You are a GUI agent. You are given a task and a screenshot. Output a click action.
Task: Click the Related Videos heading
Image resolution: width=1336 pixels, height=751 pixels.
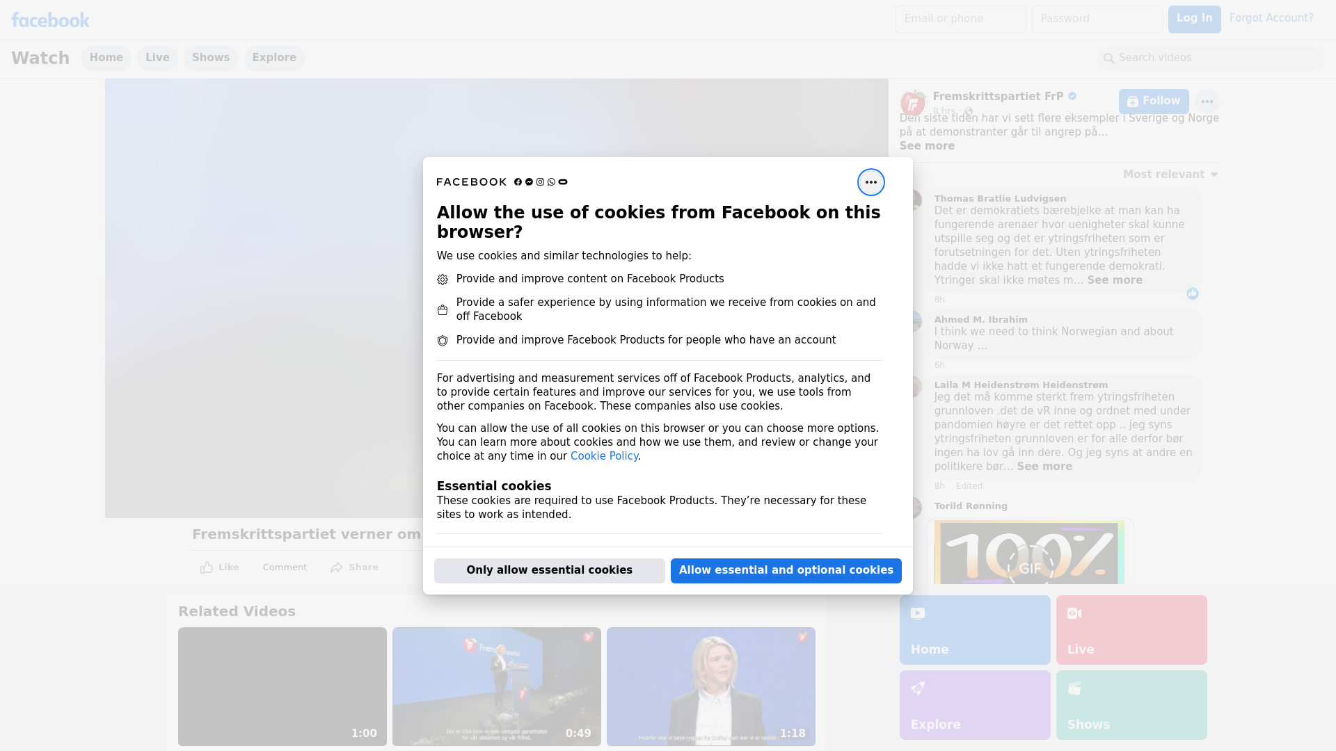point(237,612)
